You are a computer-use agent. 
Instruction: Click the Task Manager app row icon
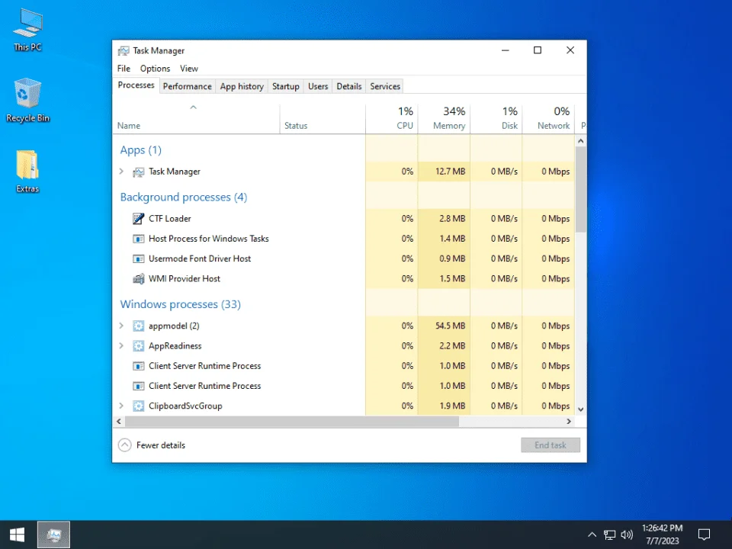coord(138,172)
